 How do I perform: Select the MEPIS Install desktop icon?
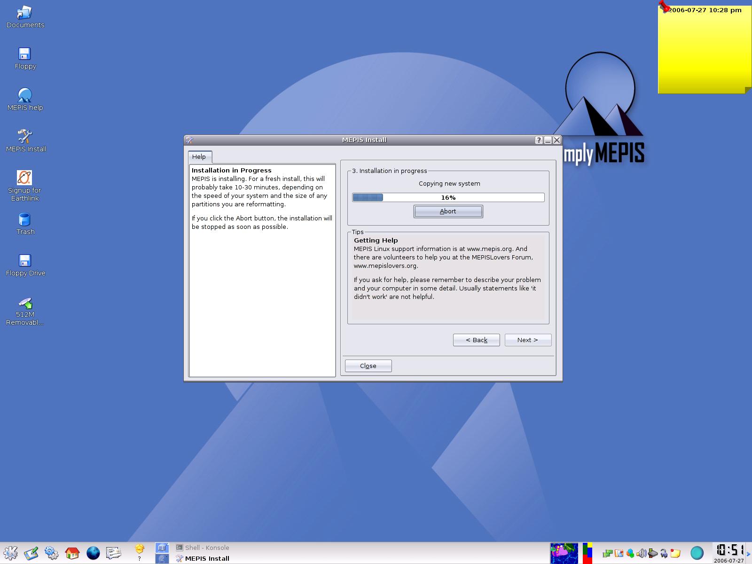[x=25, y=141]
